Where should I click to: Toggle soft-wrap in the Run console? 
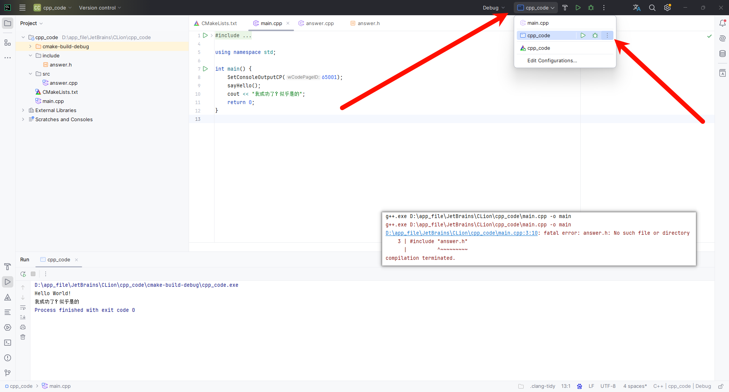coord(23,308)
